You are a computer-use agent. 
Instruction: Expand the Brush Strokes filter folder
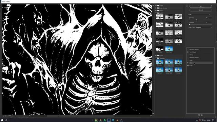pyautogui.click(x=156, y=8)
